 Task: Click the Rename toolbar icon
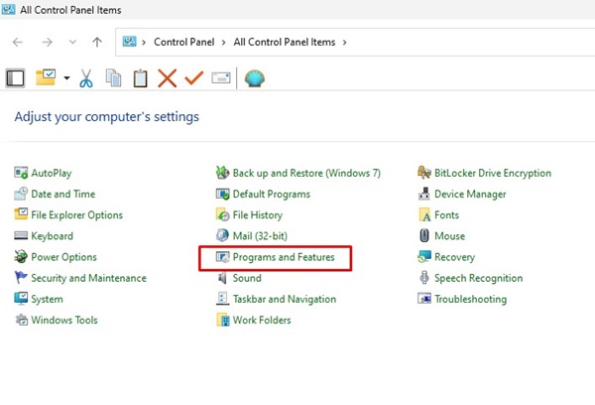tap(221, 77)
